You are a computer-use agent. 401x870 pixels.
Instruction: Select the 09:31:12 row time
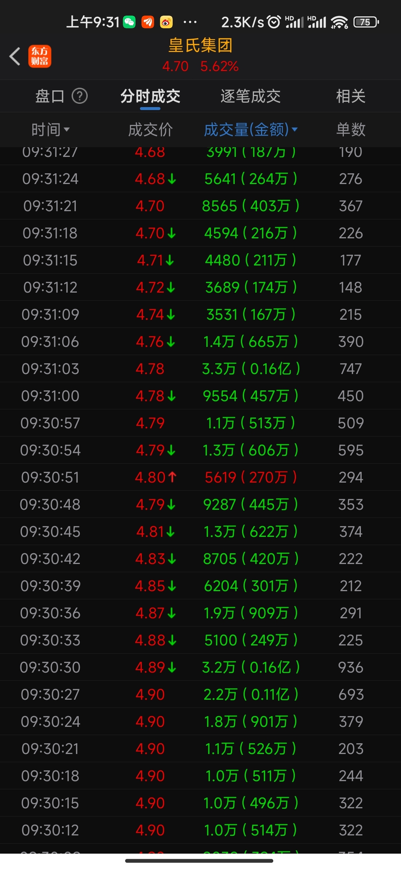pos(50,287)
